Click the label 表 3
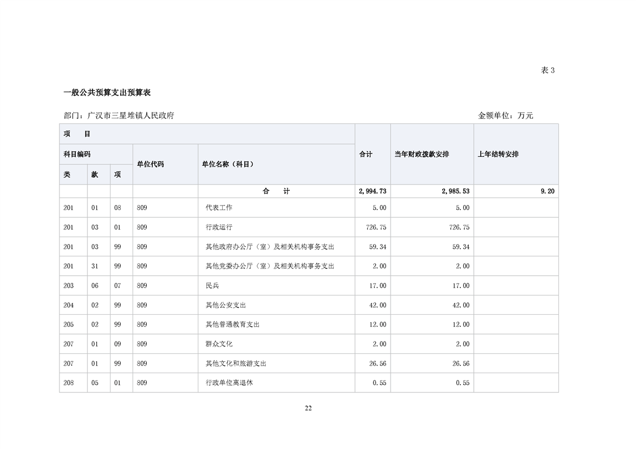The width and height of the screenshot is (636, 449). tap(548, 71)
